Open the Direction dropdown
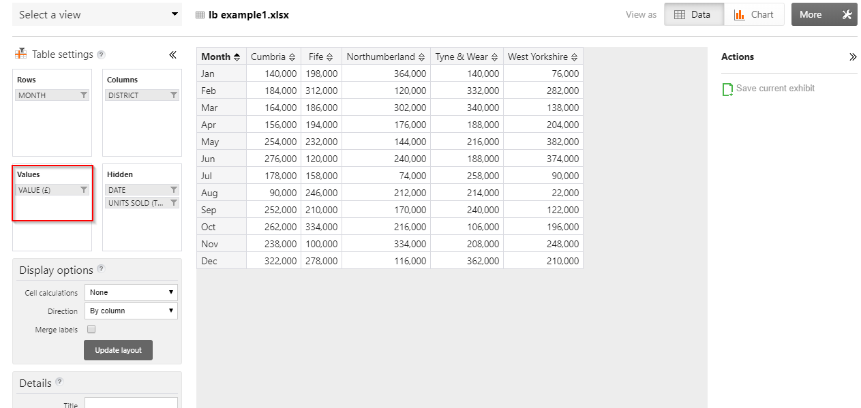Image resolution: width=861 pixels, height=408 pixels. click(131, 311)
